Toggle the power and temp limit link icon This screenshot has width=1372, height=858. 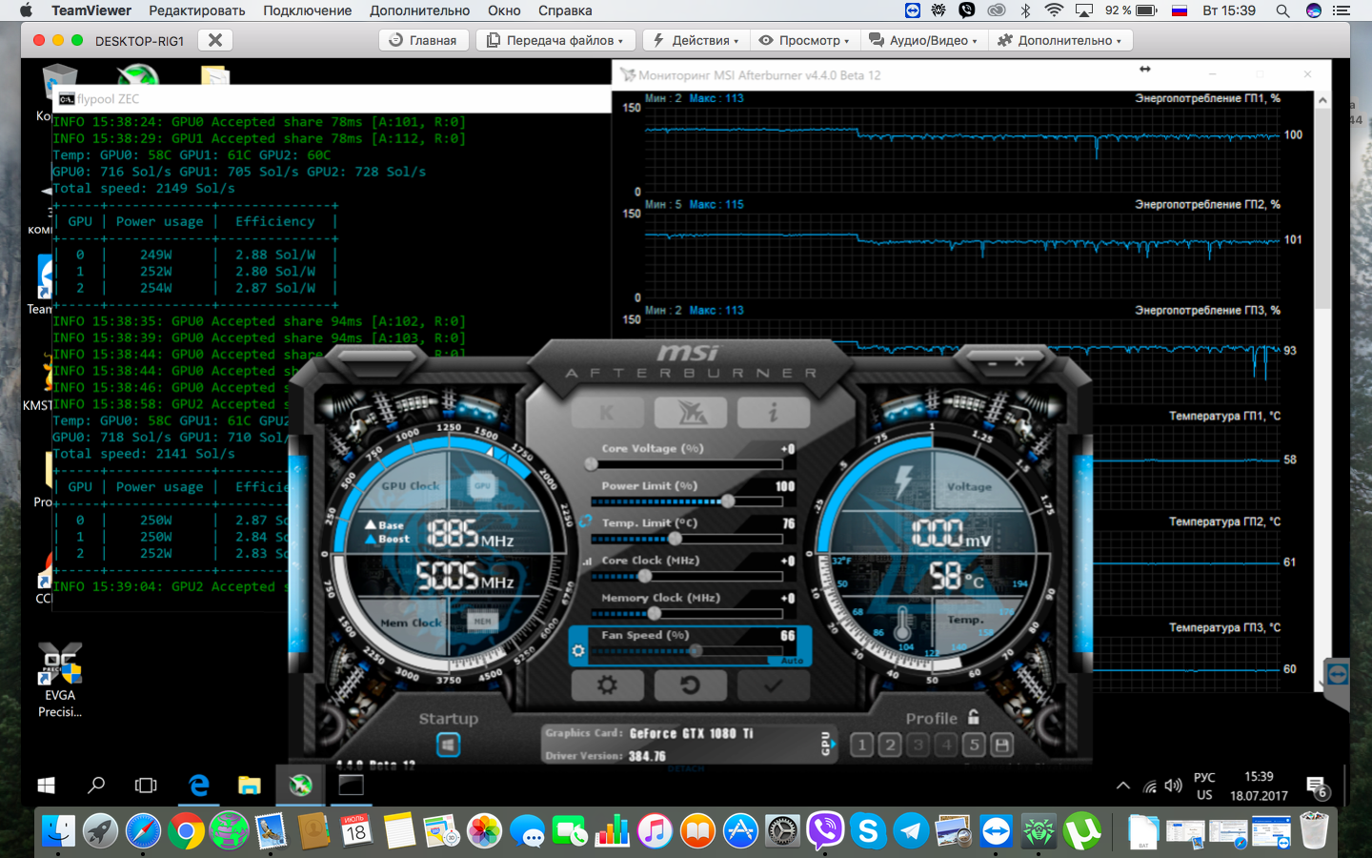[x=585, y=521]
